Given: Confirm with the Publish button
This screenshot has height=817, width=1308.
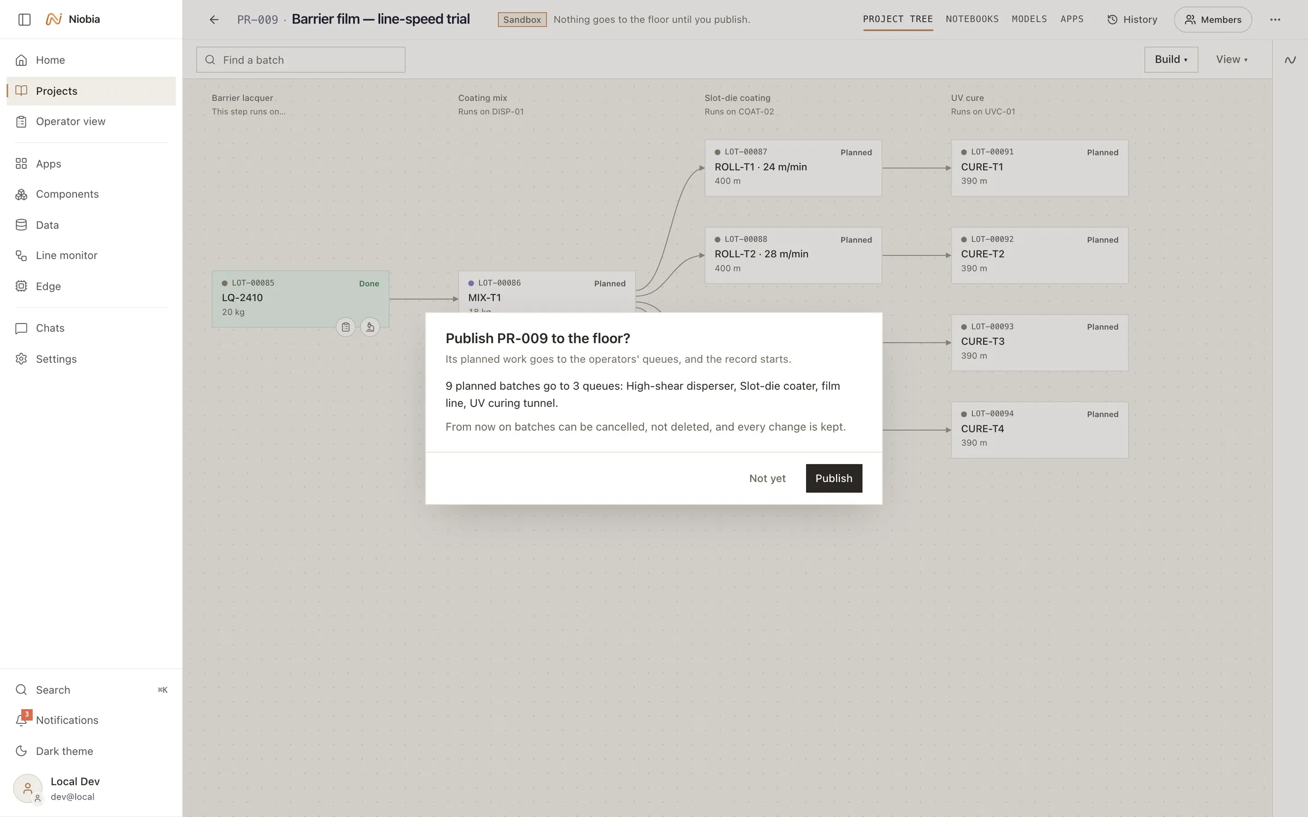Looking at the screenshot, I should coord(834,478).
